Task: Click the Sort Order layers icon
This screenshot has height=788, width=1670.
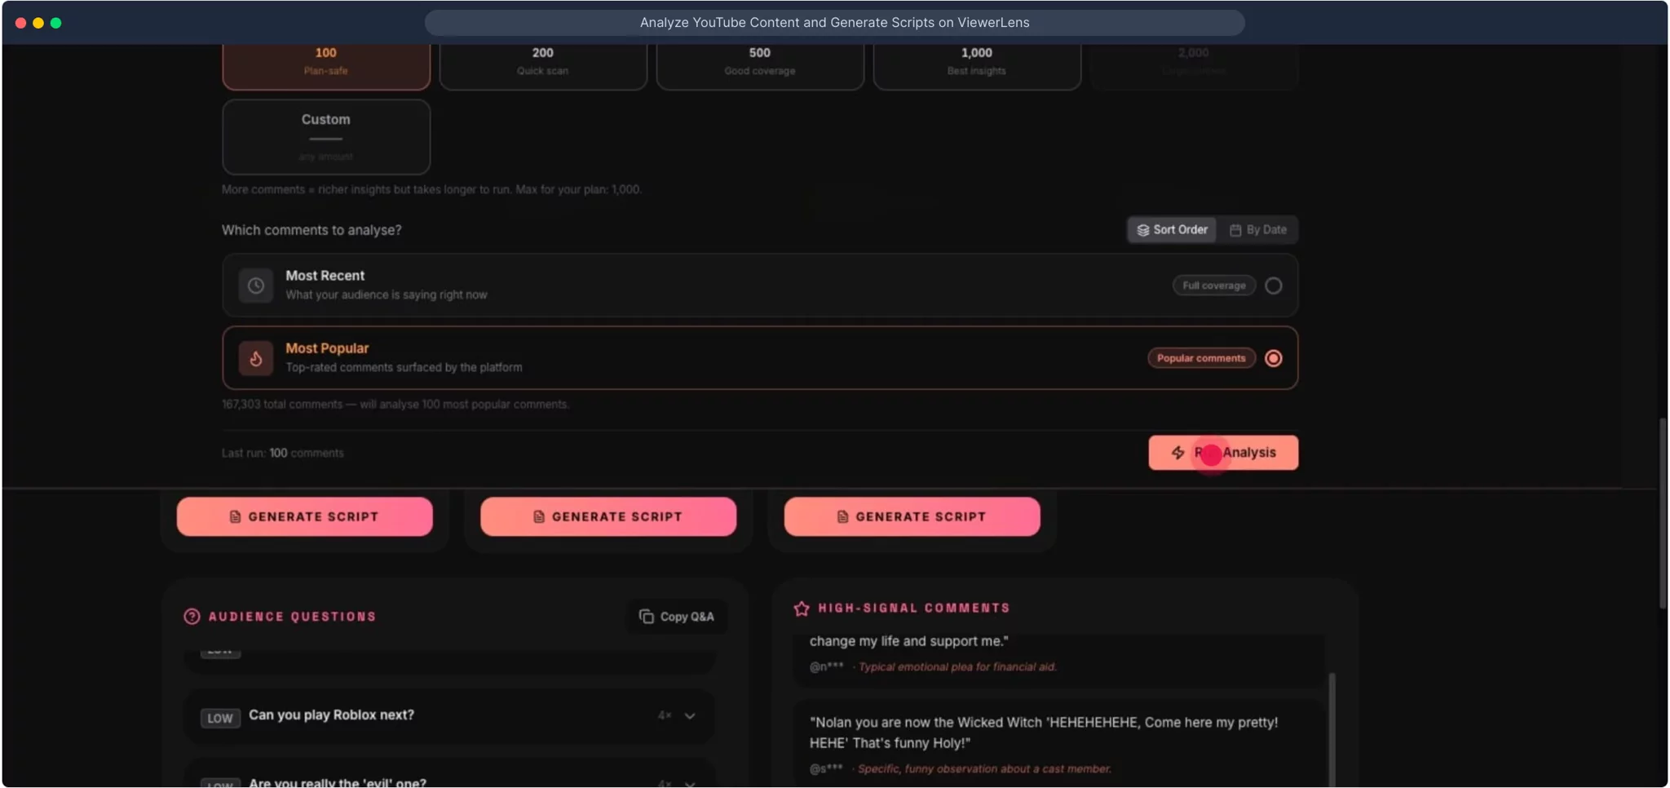Action: click(x=1143, y=230)
